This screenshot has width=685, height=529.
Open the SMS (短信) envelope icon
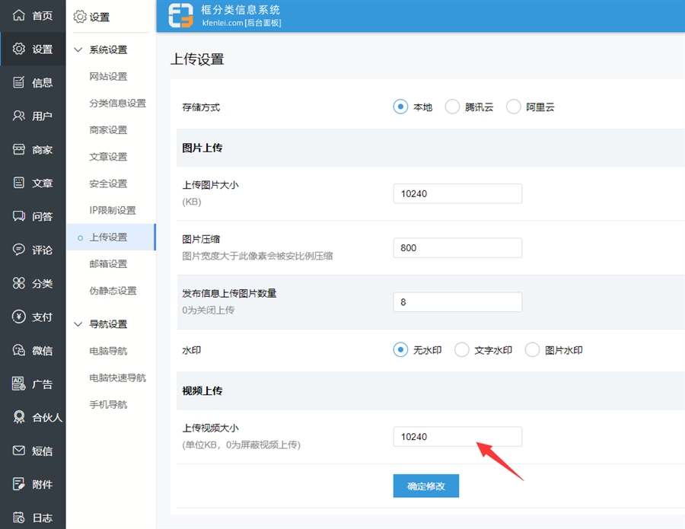coord(19,451)
